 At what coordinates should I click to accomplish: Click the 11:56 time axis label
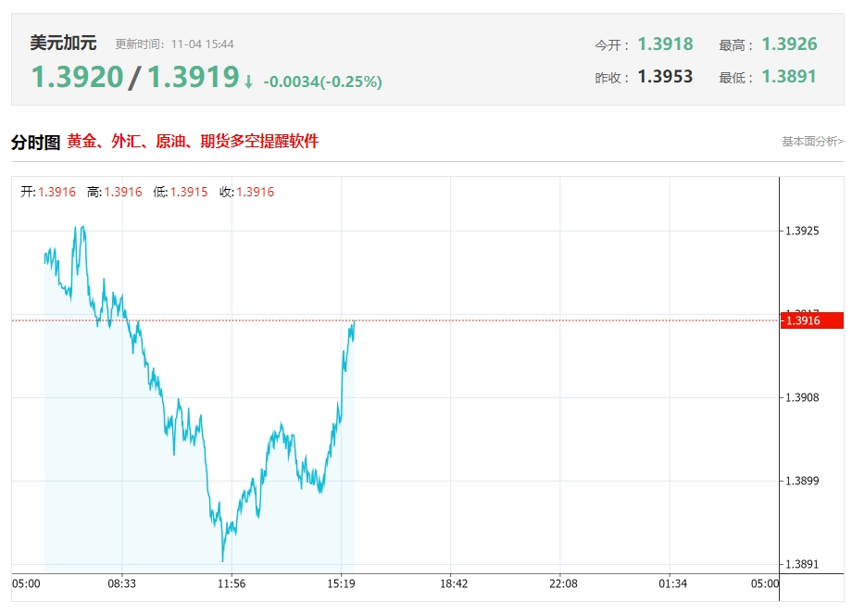point(232,583)
